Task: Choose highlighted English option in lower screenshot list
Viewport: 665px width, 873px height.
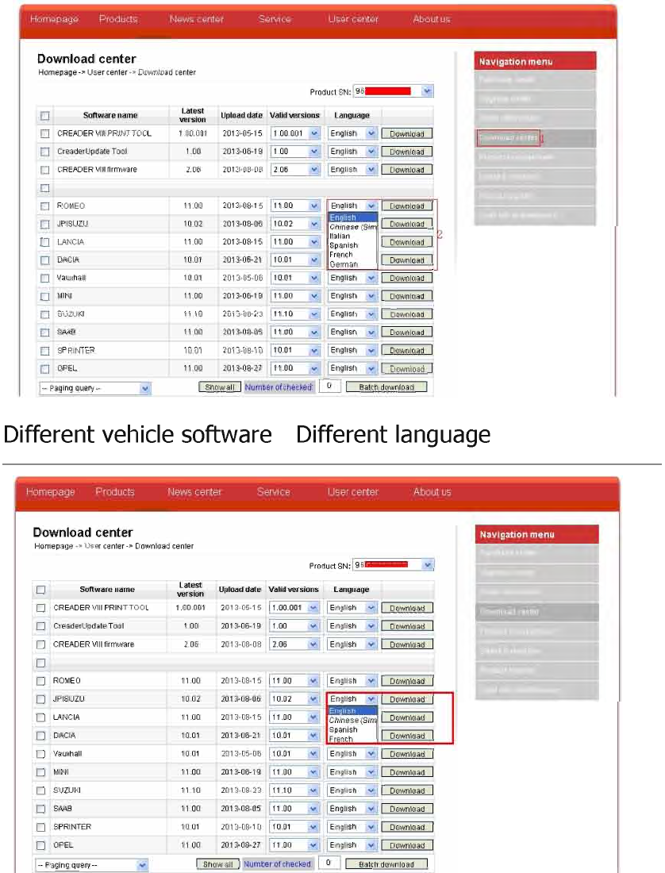Action: 353,711
